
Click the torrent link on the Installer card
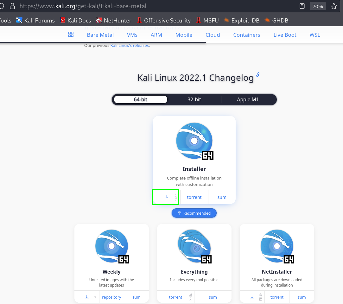click(194, 197)
